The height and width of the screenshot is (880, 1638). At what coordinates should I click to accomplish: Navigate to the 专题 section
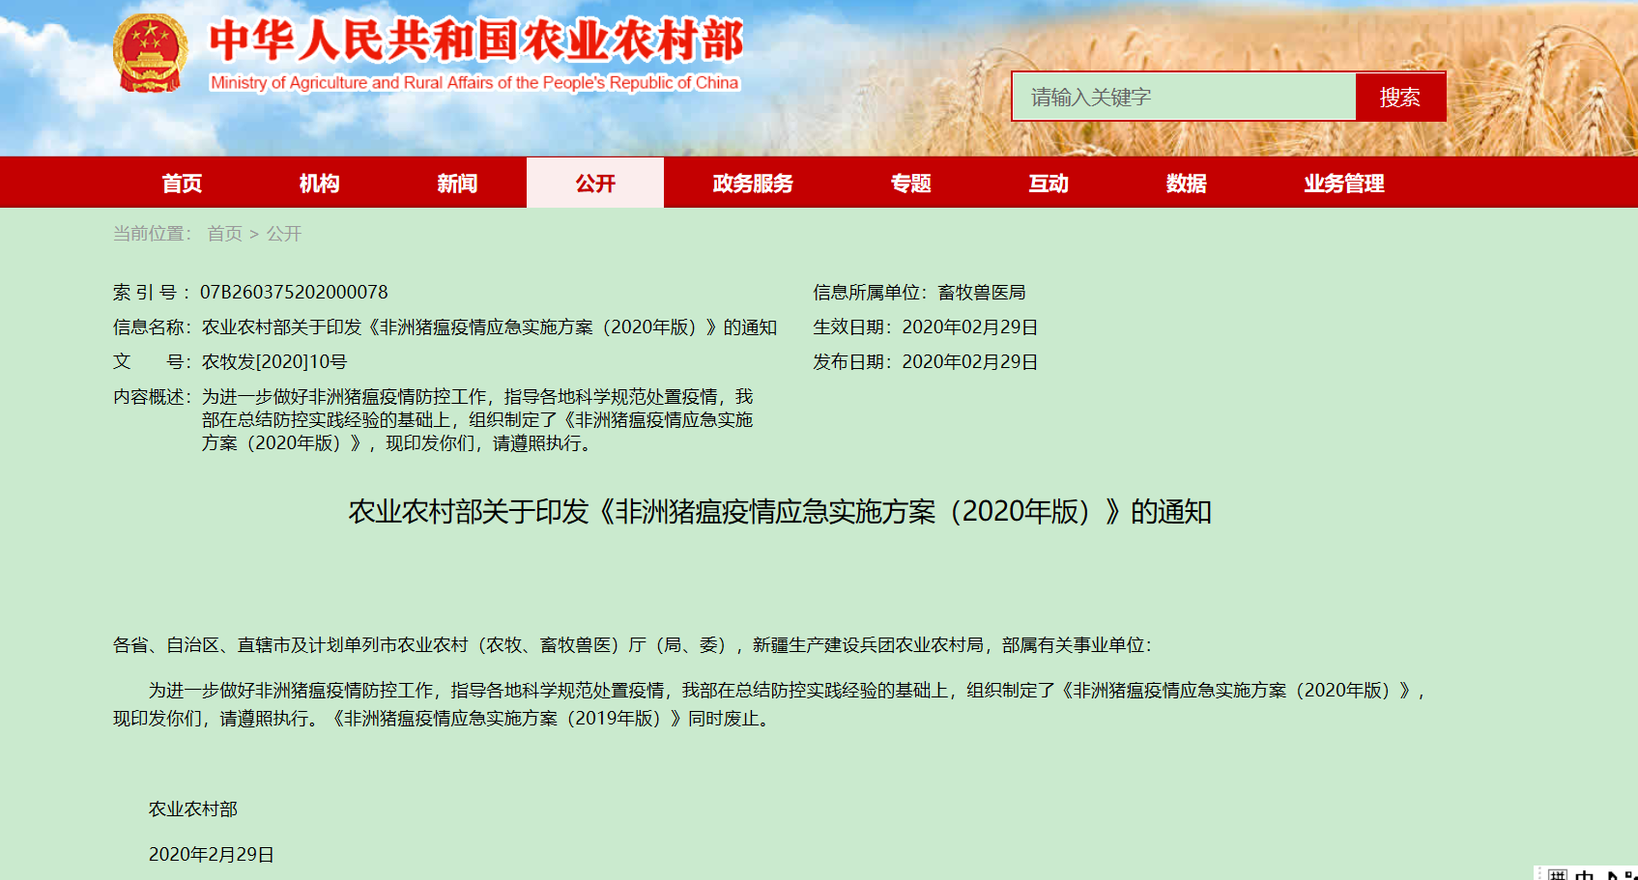(x=910, y=184)
